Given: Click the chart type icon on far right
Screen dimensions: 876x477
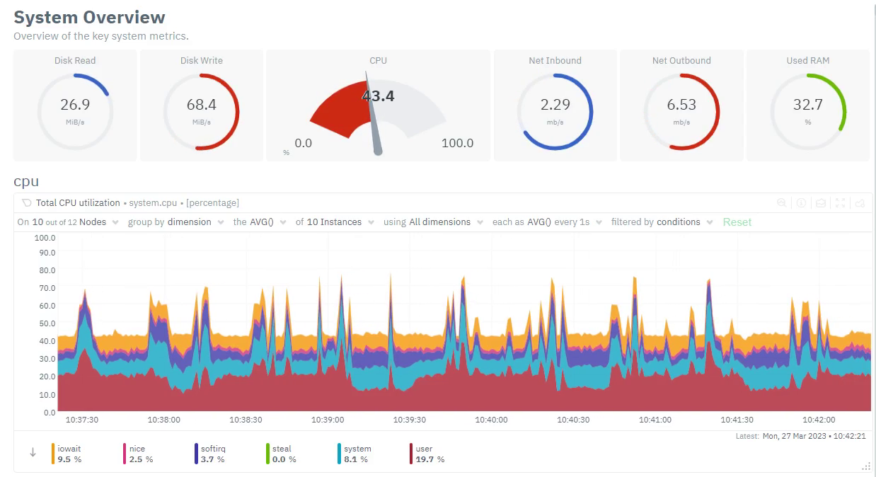Looking at the screenshot, I should (x=860, y=203).
